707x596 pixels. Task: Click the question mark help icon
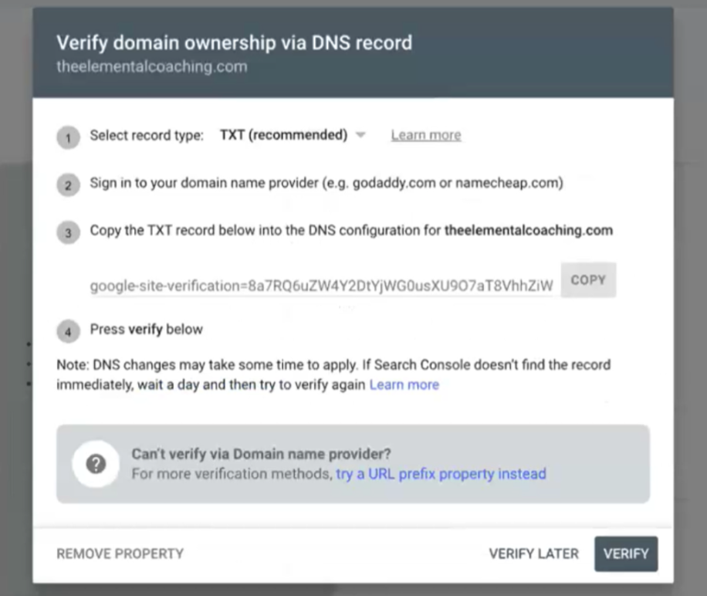click(96, 463)
